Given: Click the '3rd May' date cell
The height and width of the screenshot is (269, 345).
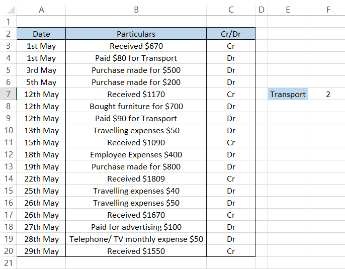Looking at the screenshot, I should click(x=41, y=70).
